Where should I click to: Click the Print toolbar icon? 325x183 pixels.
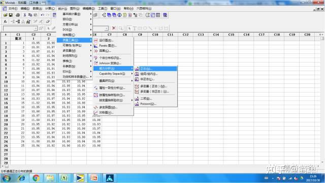tap(18, 15)
